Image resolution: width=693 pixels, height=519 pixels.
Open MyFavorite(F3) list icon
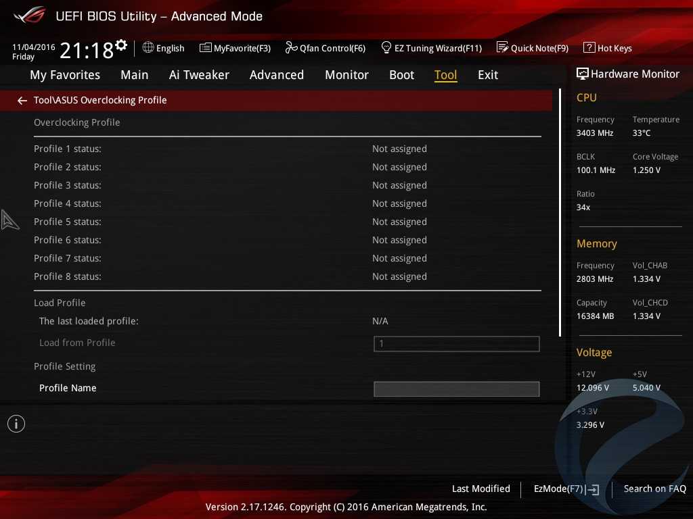point(206,48)
